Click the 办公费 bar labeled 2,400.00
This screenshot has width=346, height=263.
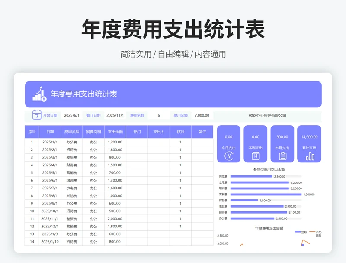252,218
